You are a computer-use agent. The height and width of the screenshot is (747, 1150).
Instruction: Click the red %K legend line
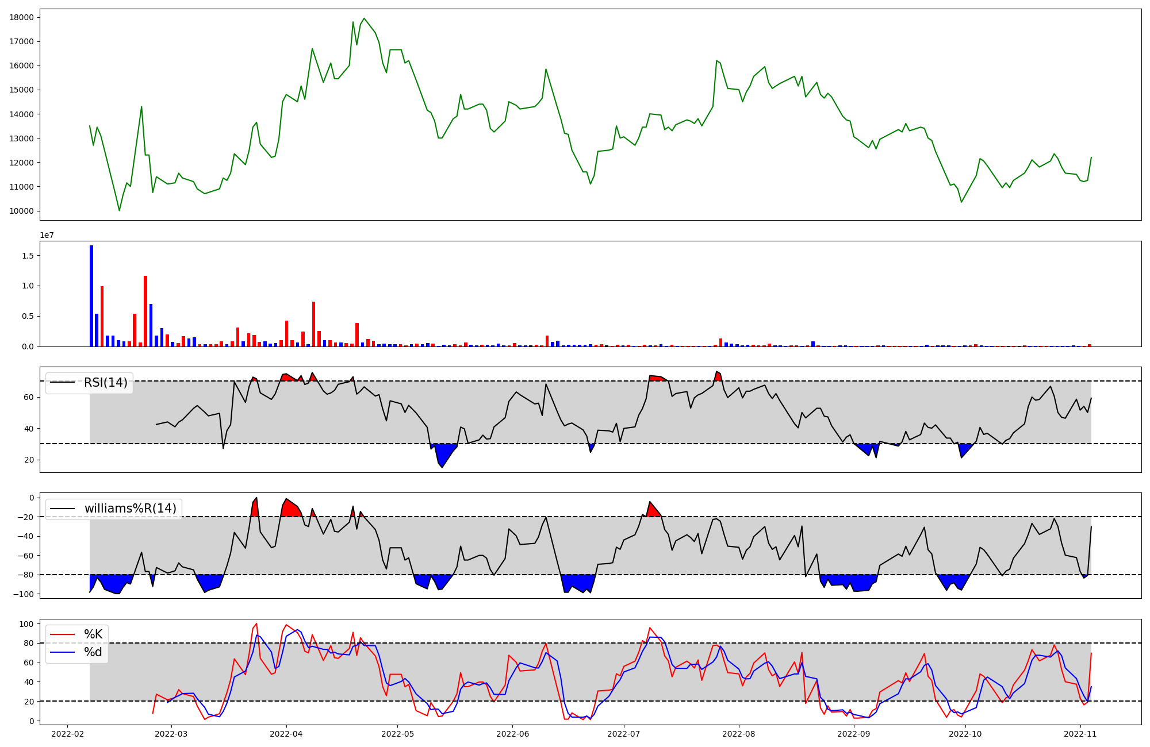[63, 634]
